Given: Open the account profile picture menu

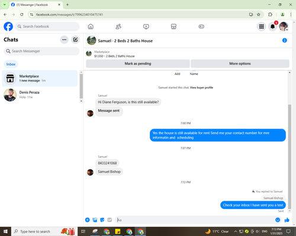Looking at the screenshot, I should 284,27.
